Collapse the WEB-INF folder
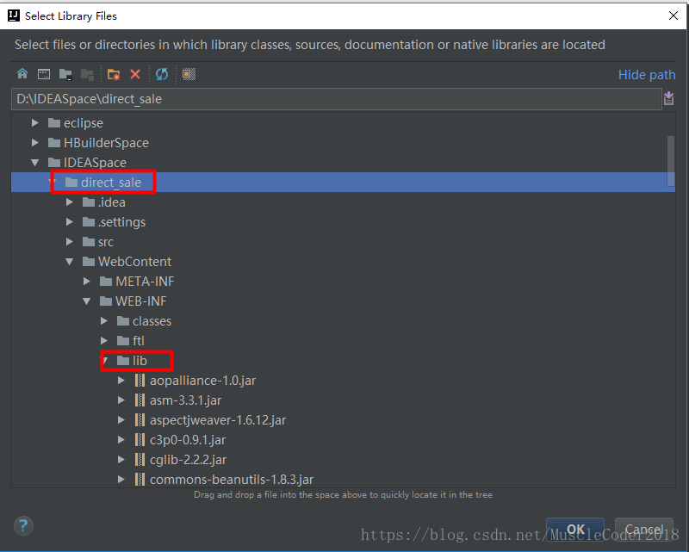 pyautogui.click(x=87, y=301)
